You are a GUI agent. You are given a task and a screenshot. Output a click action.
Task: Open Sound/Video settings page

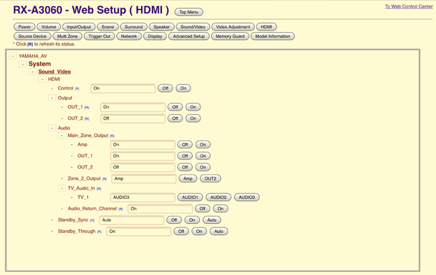tap(193, 27)
